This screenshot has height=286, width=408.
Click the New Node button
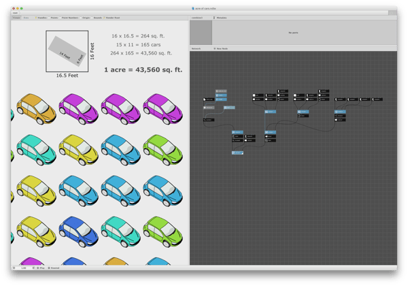tap(220, 49)
